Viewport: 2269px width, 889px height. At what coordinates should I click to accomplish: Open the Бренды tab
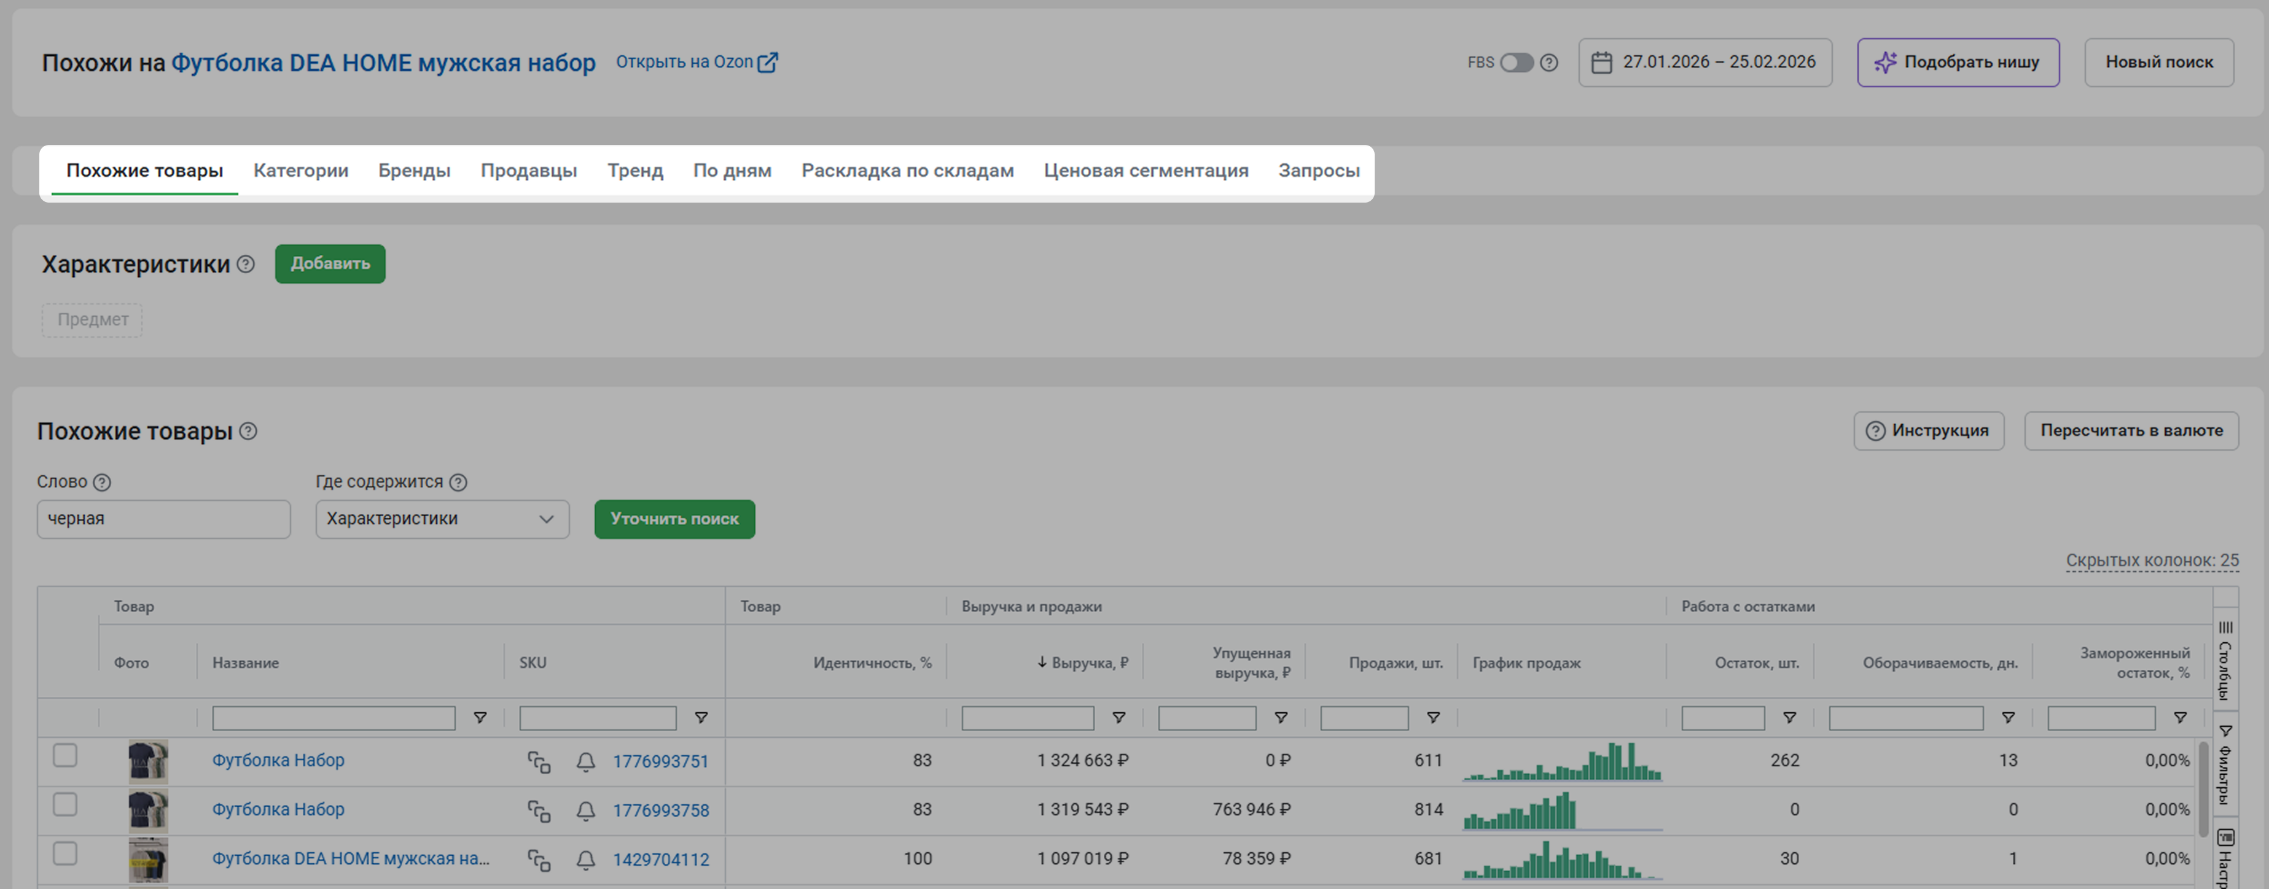point(414,171)
